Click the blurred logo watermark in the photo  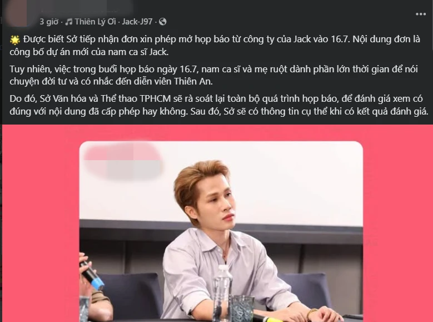pyautogui.click(x=123, y=160)
